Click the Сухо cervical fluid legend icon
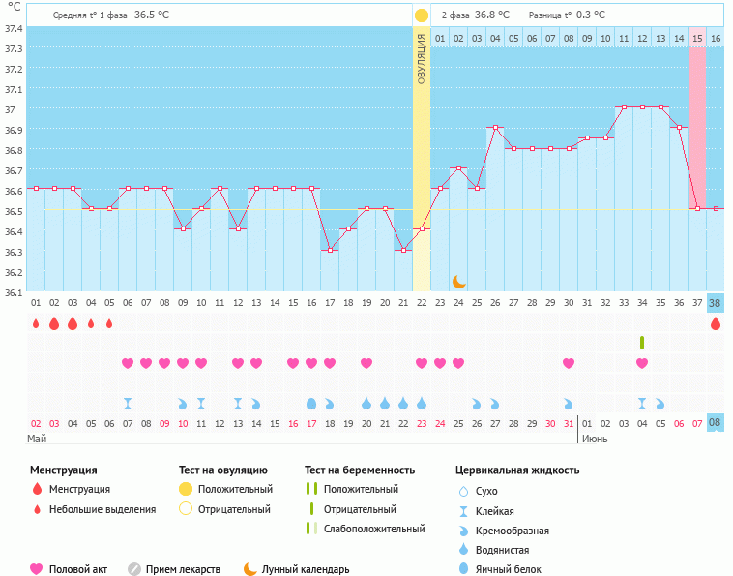 pos(464,492)
